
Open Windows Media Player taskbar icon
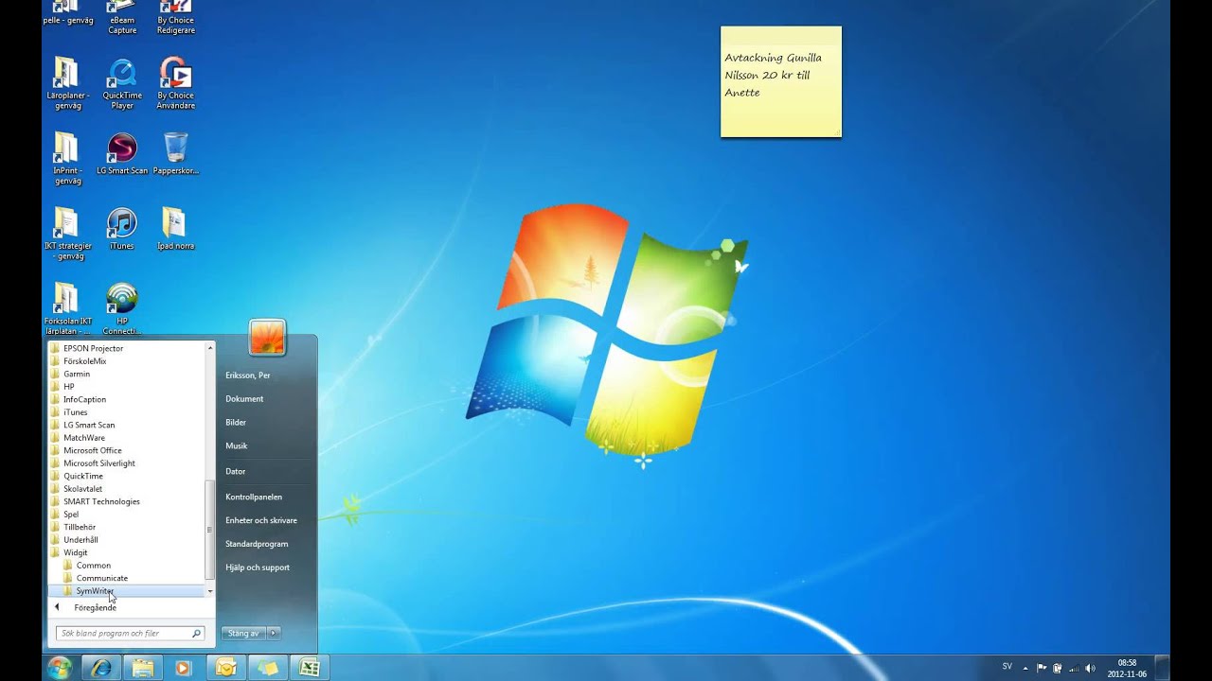[184, 668]
